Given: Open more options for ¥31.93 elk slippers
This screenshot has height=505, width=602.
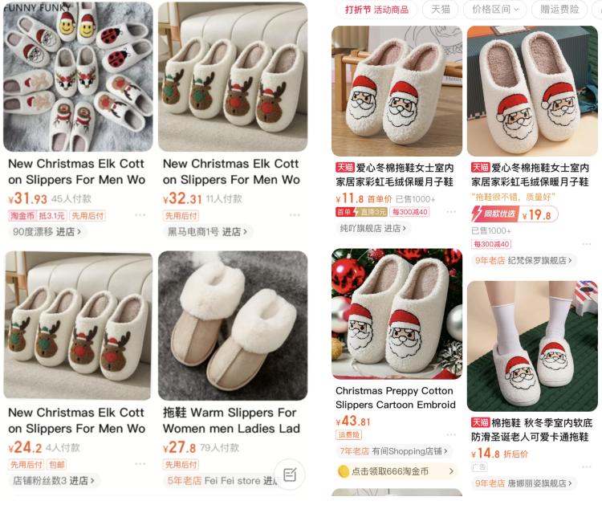Looking at the screenshot, I should pyautogui.click(x=140, y=215).
